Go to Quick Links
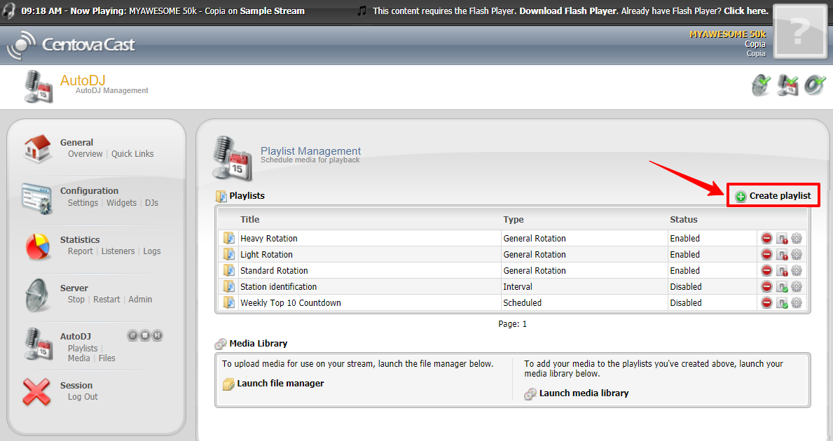 click(x=132, y=154)
